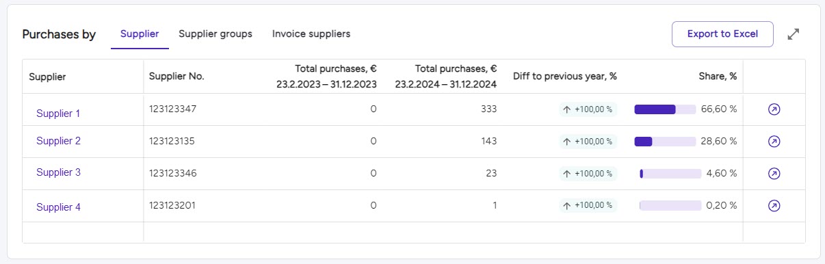The image size is (825, 264).
Task: Open the Supplier 4 link
Action: click(x=58, y=207)
